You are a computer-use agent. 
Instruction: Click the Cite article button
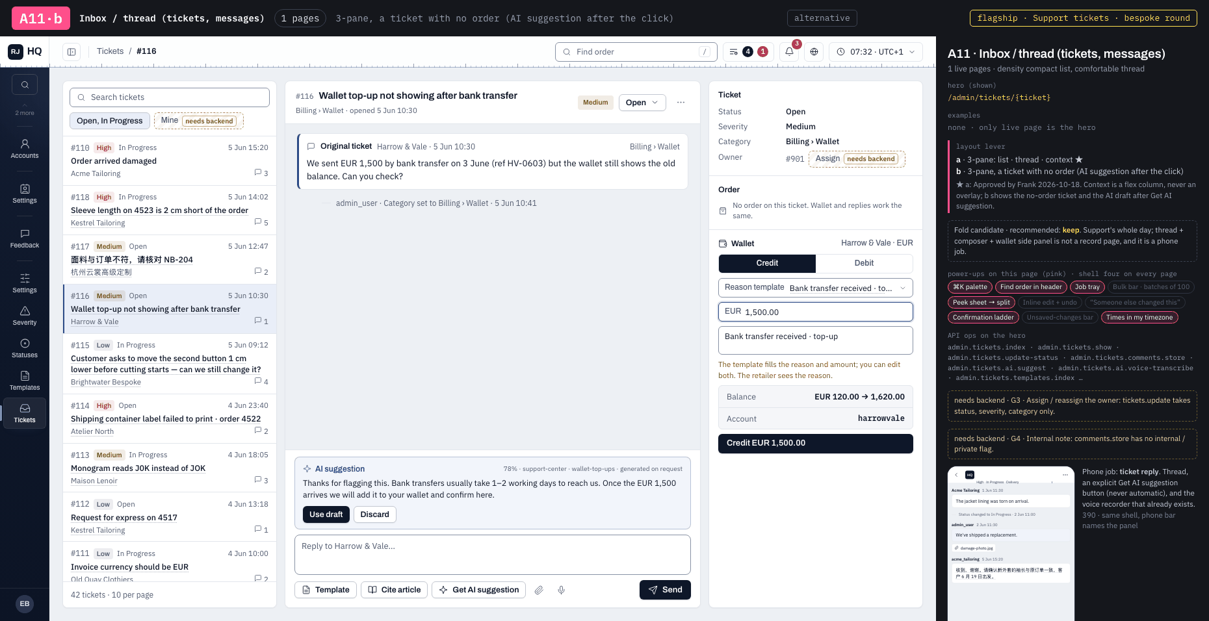tap(394, 590)
